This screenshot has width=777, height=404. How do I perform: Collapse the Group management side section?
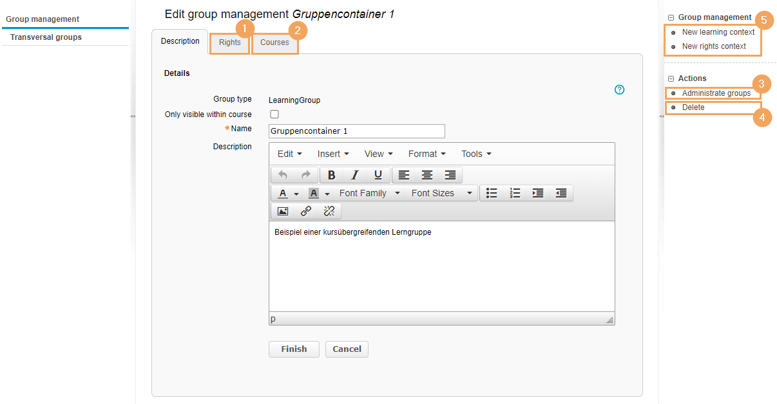point(671,18)
